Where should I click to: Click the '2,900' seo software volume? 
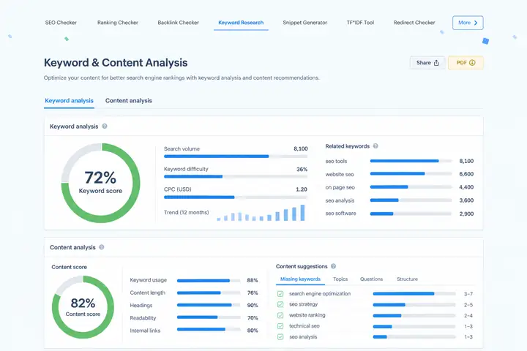tap(466, 214)
